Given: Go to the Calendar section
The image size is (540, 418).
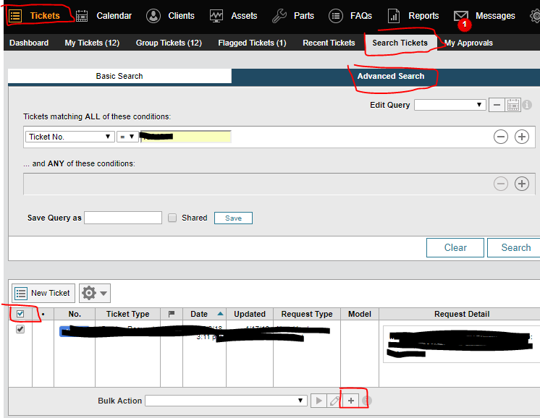Looking at the screenshot, I should tap(114, 16).
